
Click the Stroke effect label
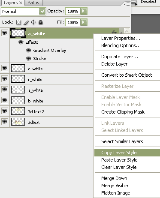click(39, 58)
